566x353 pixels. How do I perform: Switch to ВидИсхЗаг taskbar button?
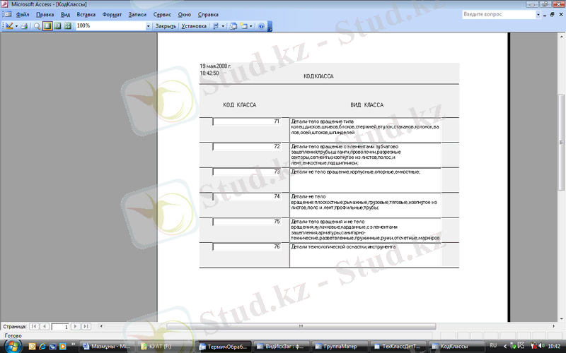coord(281,347)
